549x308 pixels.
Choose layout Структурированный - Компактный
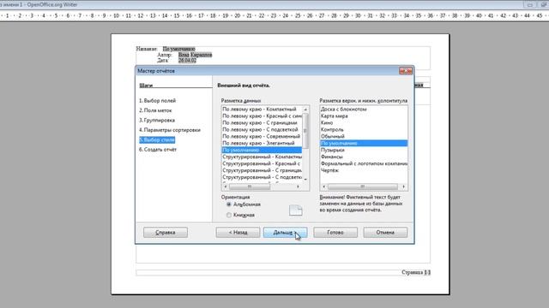[262, 157]
